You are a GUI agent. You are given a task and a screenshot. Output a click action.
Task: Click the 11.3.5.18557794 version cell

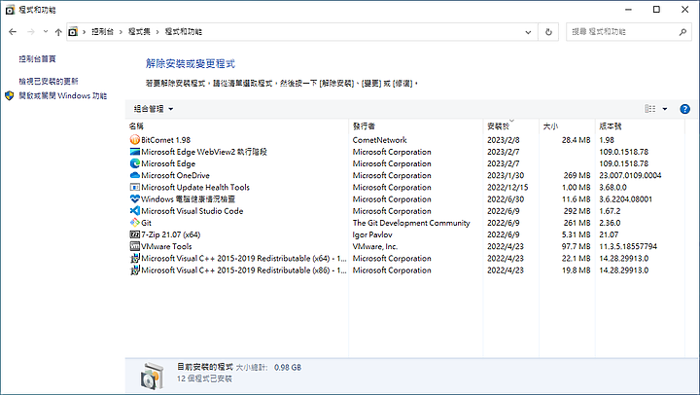click(x=628, y=246)
